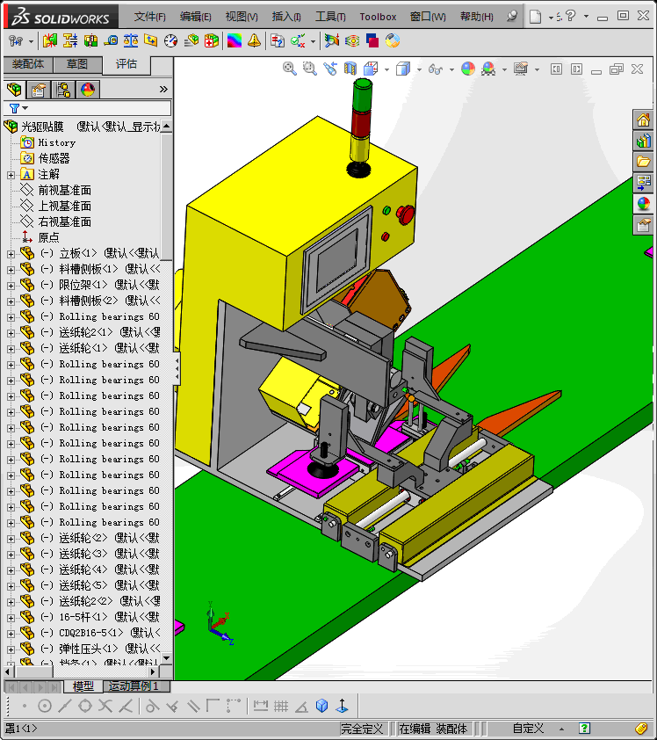Switch to the 装配体 tab
This screenshot has height=740, width=657.
pos(28,63)
